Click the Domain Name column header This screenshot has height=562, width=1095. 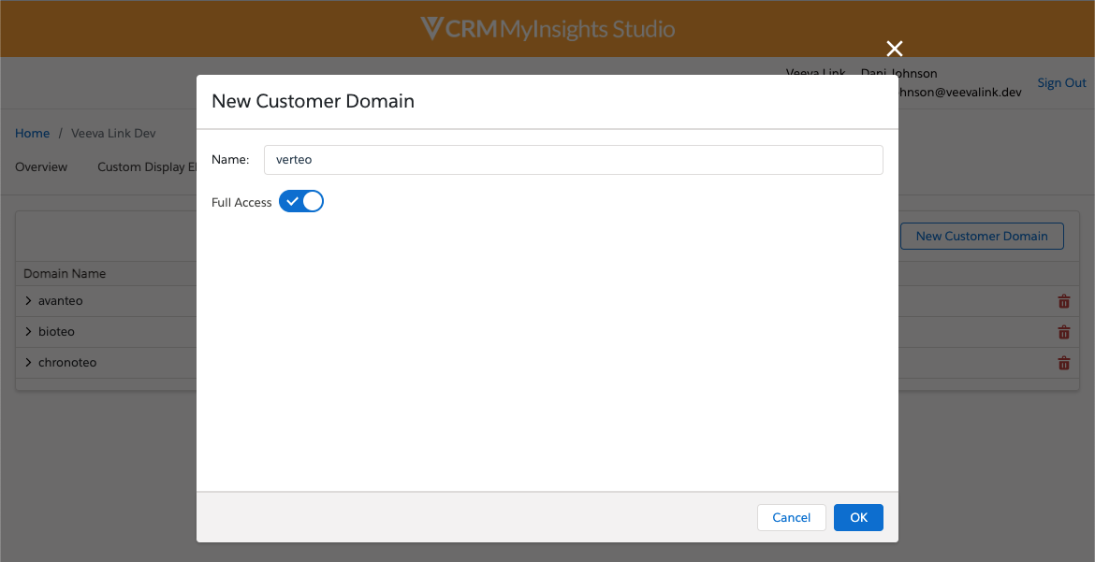[65, 274]
